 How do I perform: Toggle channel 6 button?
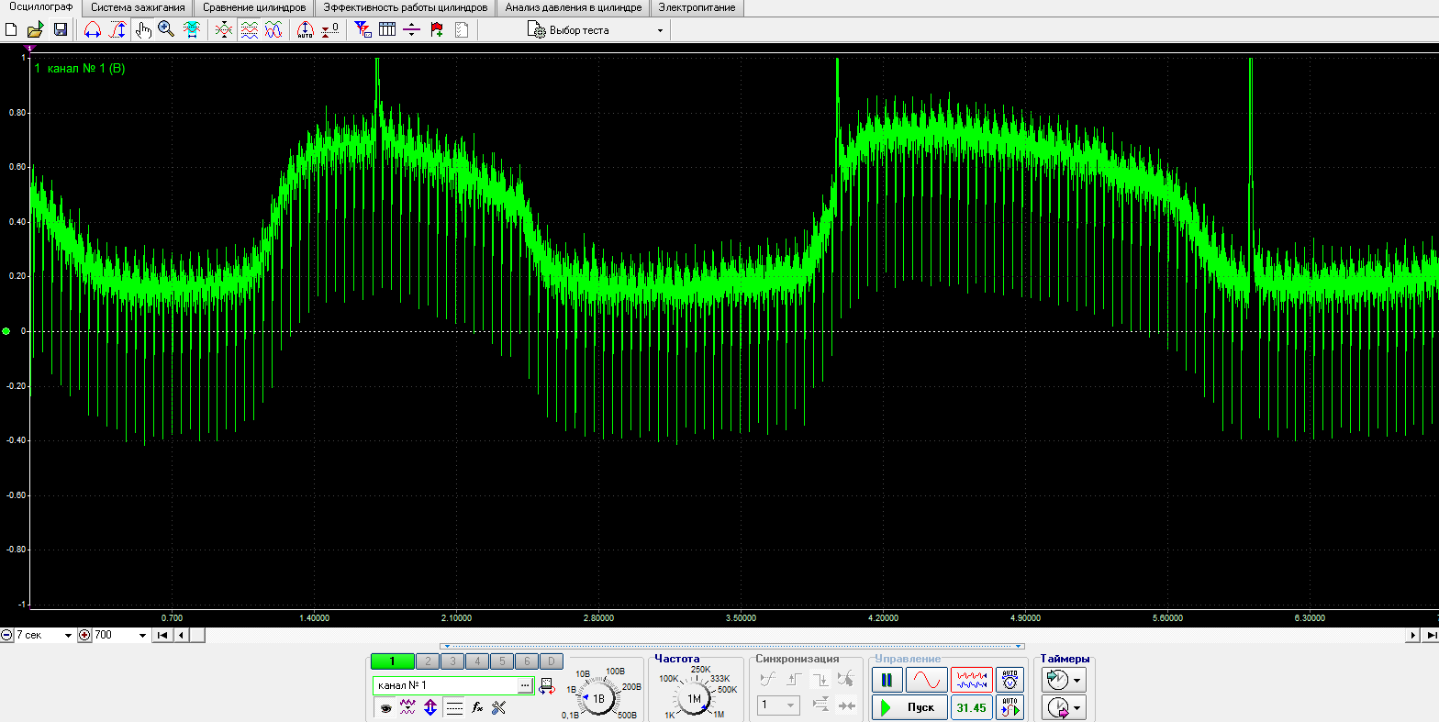click(x=526, y=661)
